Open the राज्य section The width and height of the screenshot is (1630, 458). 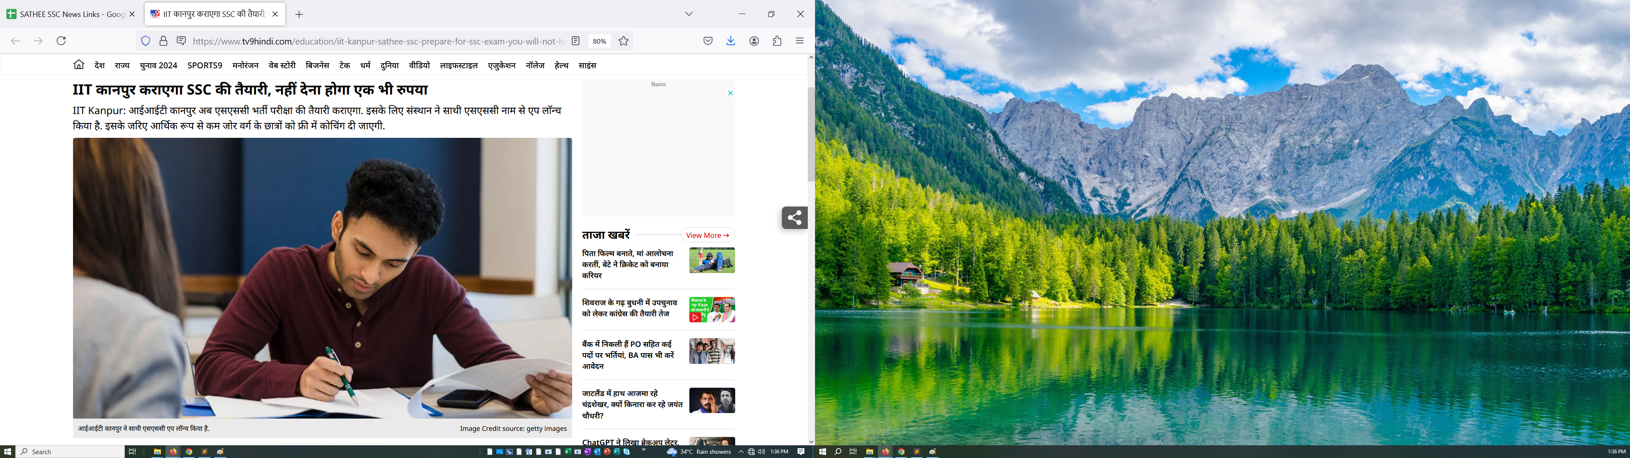tap(122, 65)
